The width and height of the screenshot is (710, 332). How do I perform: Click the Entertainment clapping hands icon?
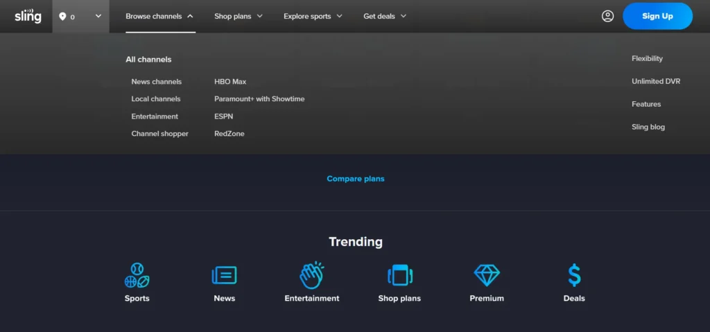(x=311, y=275)
